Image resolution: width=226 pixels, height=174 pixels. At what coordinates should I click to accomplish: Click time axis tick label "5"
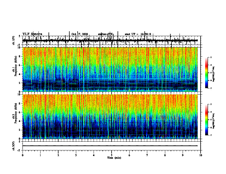tap(112, 155)
